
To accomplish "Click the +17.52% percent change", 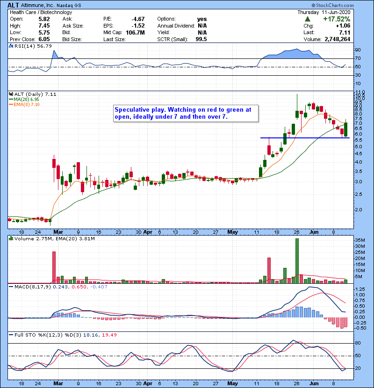I will pos(337,19).
